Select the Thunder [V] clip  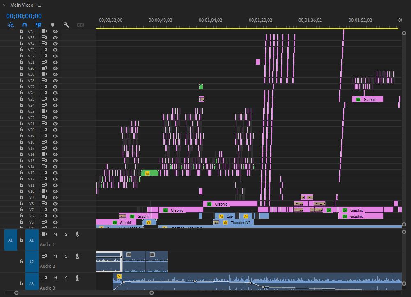tap(240, 222)
